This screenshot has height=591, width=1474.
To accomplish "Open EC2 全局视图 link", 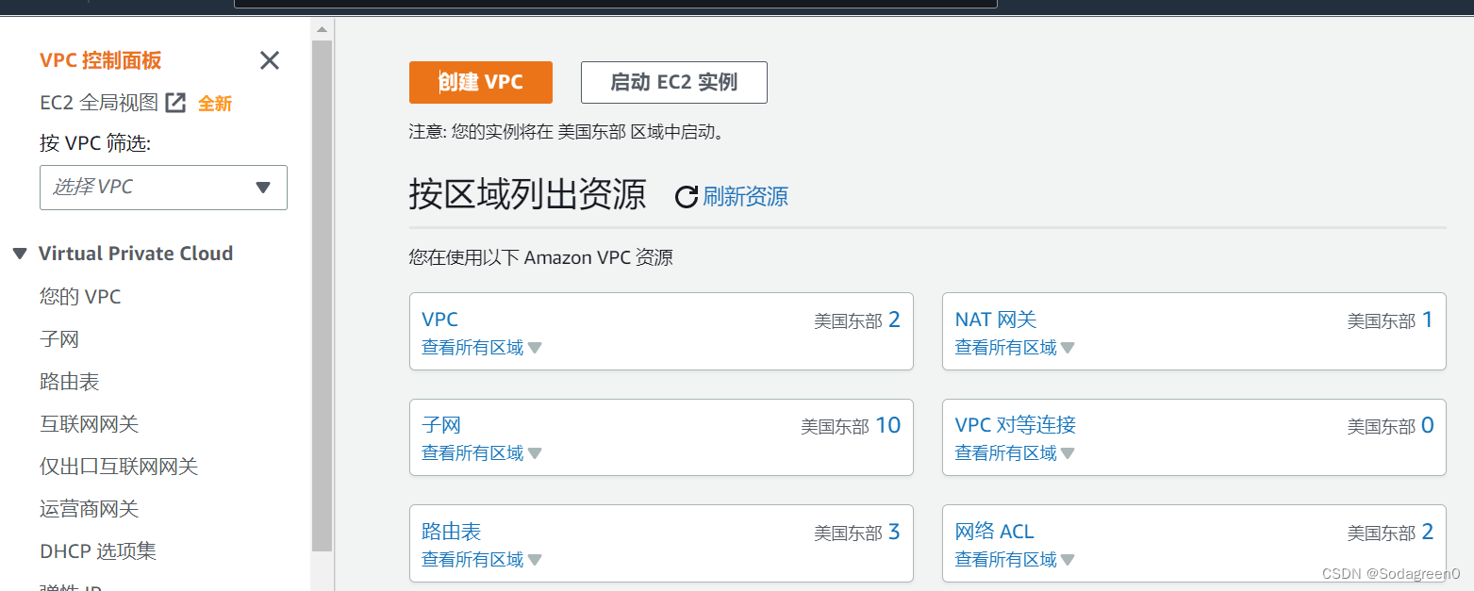I will (x=99, y=103).
